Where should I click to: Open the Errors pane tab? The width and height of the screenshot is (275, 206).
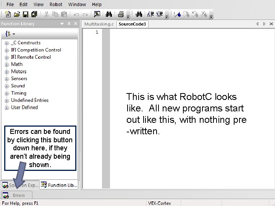[17, 195]
